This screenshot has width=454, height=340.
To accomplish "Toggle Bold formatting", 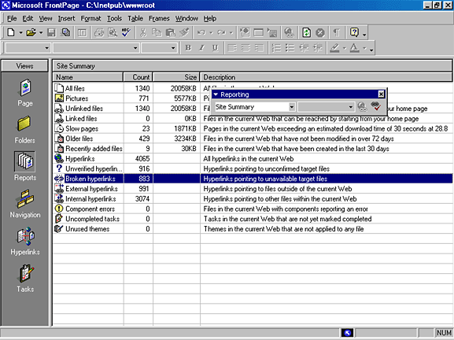I will click(188, 48).
